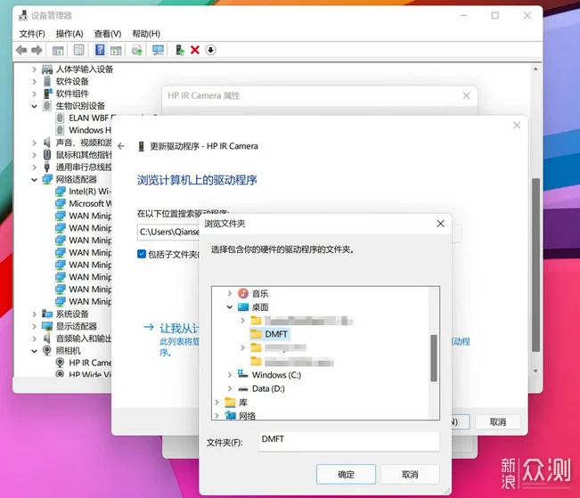Click 确定 in browse folder dialog

(x=346, y=474)
